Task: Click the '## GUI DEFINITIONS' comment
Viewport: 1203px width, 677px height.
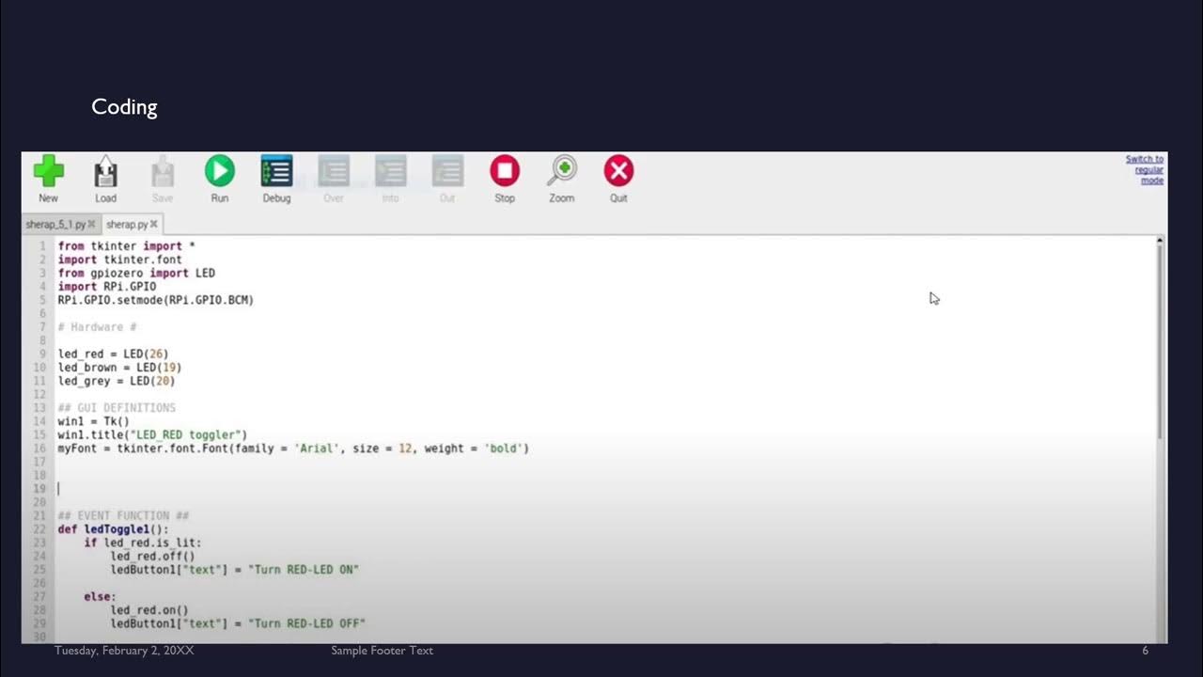Action: (x=117, y=408)
